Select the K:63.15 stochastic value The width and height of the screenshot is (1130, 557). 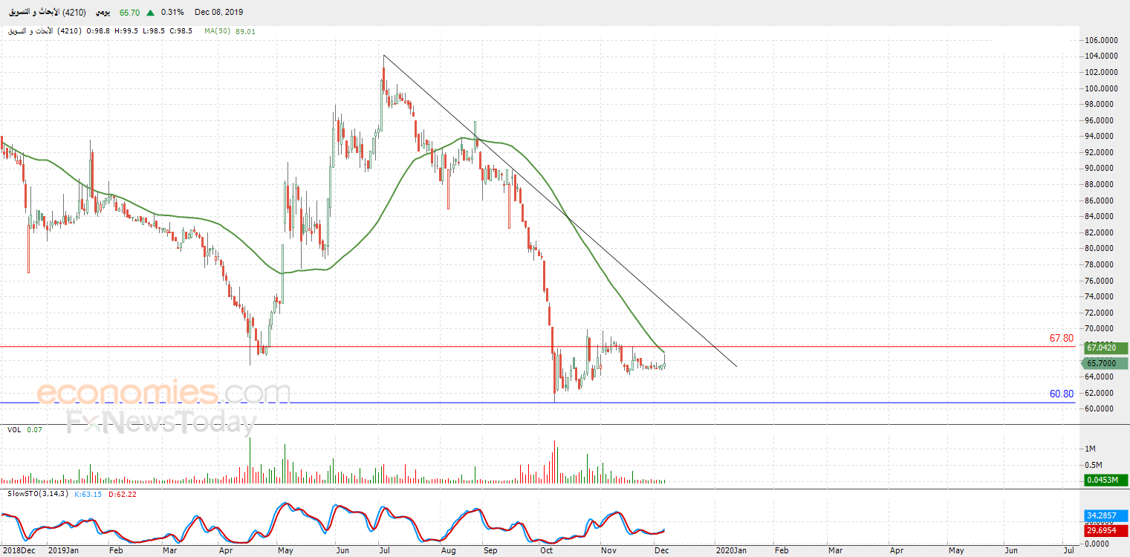click(89, 493)
